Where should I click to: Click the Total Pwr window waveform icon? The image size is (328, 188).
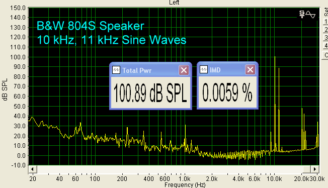pyautogui.click(x=116, y=70)
